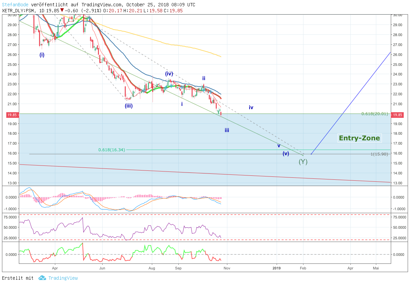
Task: Select the parenthesized (iv) wave label
Action: (169, 74)
